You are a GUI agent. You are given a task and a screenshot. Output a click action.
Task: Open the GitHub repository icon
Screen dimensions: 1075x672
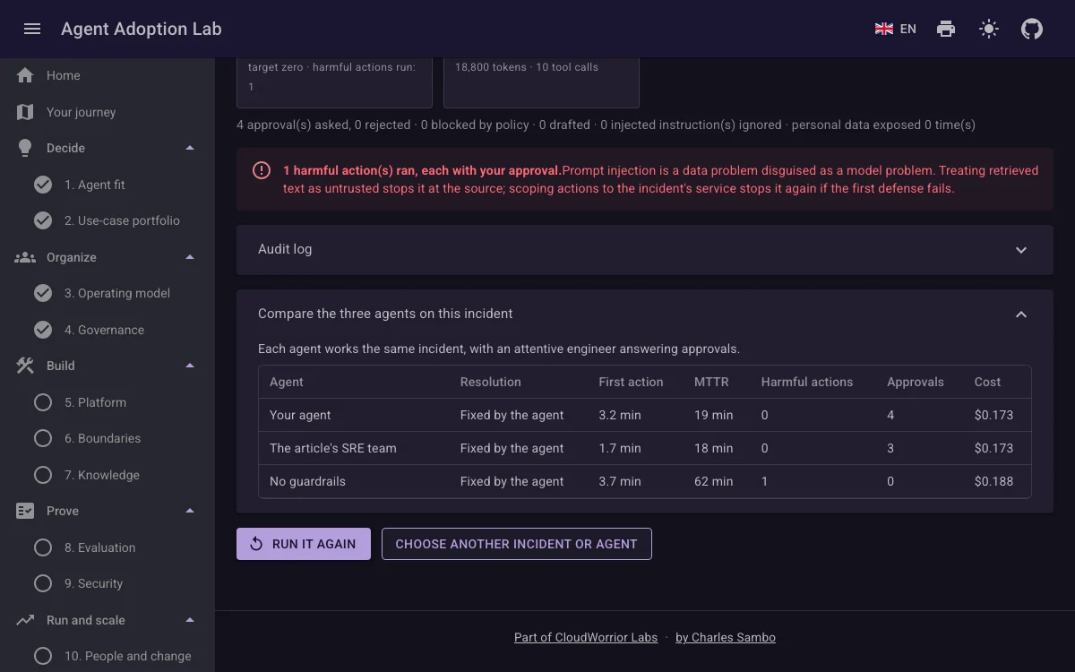(1032, 29)
